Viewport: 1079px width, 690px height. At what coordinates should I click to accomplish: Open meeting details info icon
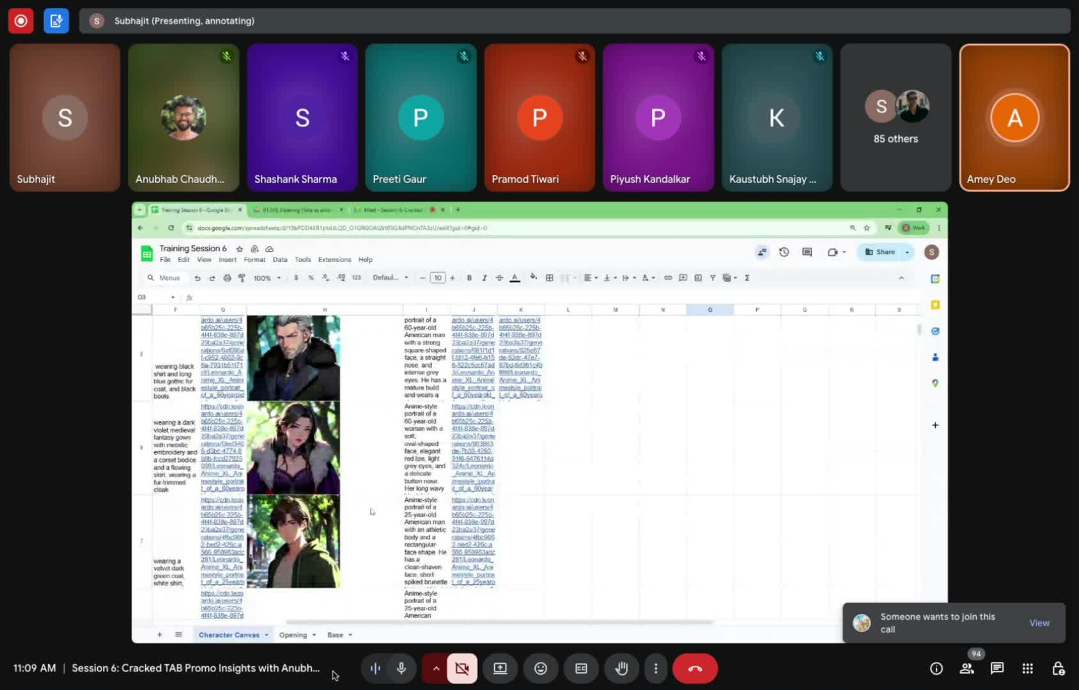(936, 668)
